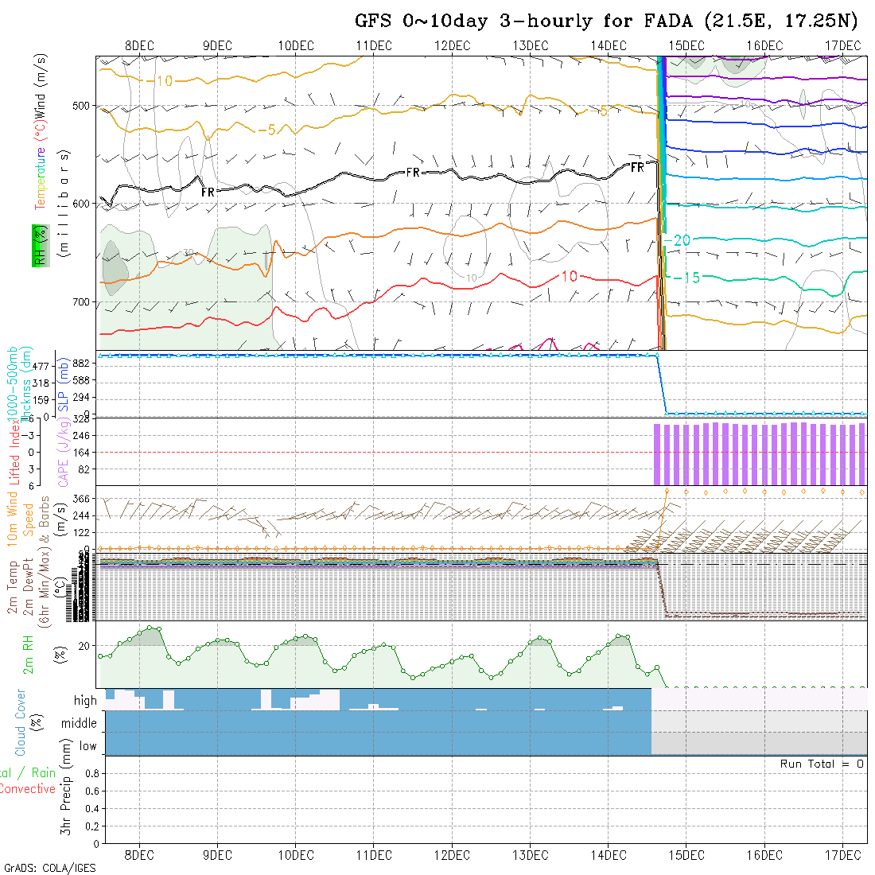The image size is (875, 875).
Task: Click the 2m RH axis title
Action: (29, 654)
